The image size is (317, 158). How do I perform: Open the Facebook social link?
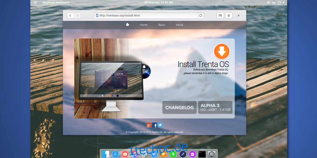tap(155, 125)
